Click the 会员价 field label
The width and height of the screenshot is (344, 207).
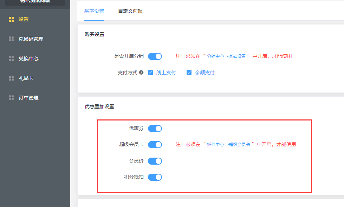[136, 161]
